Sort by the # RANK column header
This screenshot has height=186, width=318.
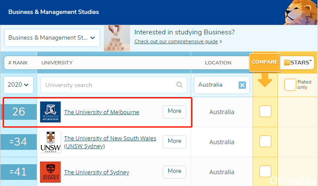pyautogui.click(x=18, y=63)
